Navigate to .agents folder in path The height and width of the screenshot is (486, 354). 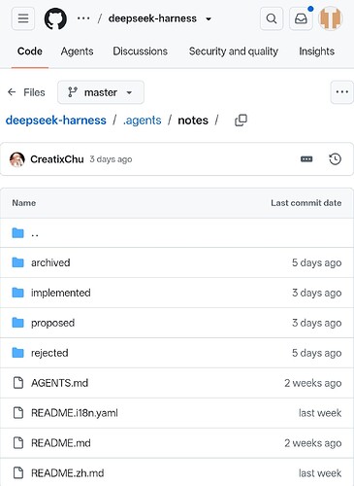(x=142, y=121)
